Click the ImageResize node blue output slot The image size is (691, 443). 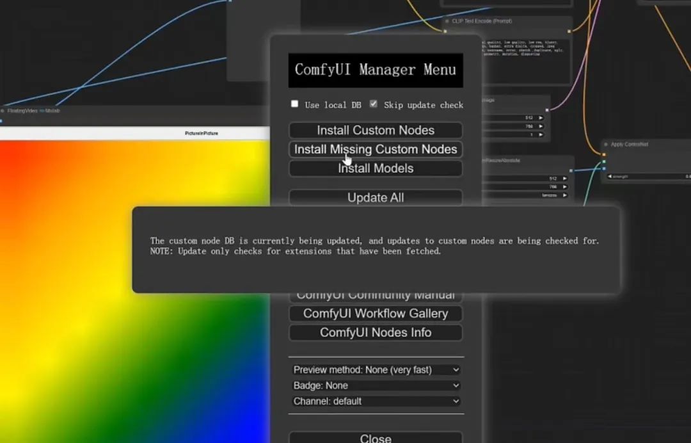click(x=571, y=170)
